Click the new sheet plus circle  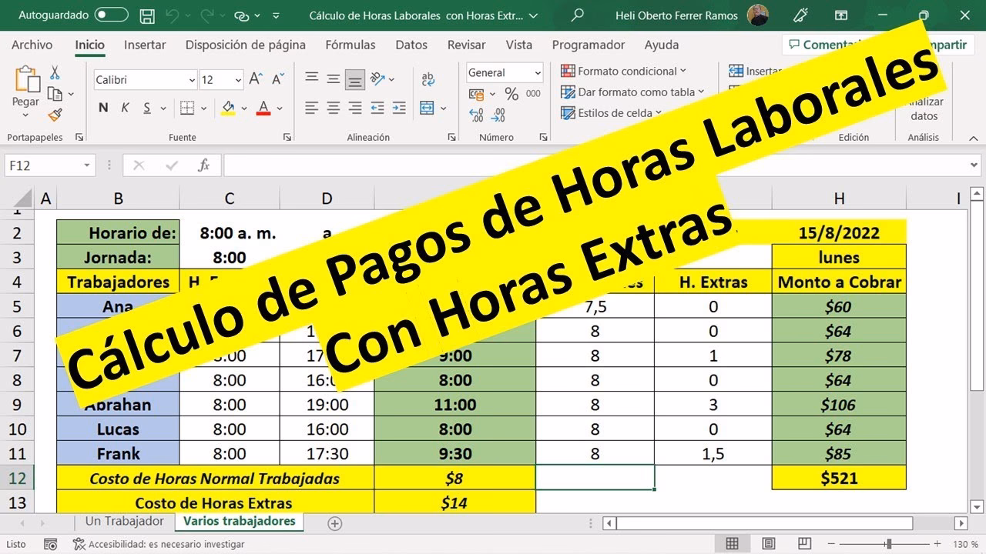pyautogui.click(x=335, y=522)
